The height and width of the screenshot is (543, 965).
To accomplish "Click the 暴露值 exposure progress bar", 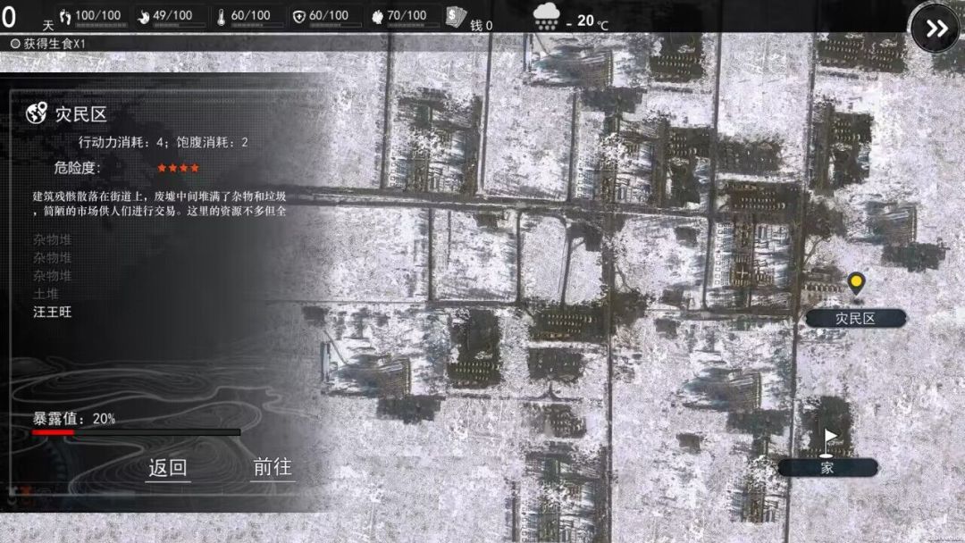I will point(134,432).
